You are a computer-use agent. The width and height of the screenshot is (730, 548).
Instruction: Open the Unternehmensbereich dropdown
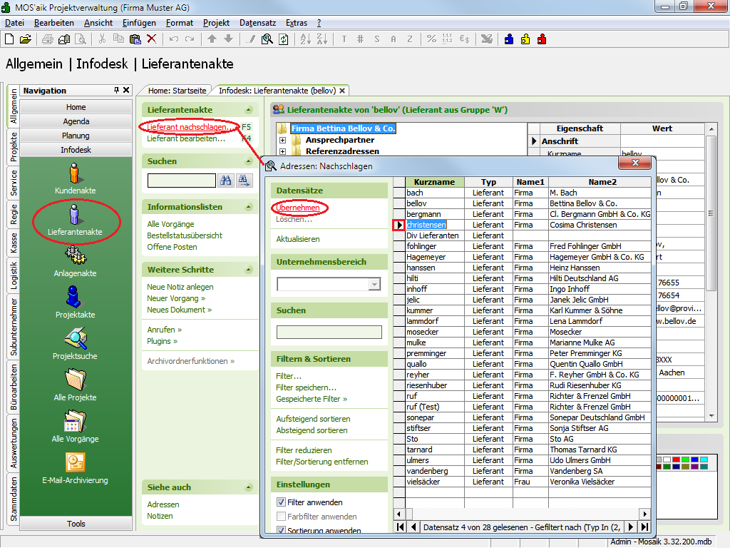[374, 285]
